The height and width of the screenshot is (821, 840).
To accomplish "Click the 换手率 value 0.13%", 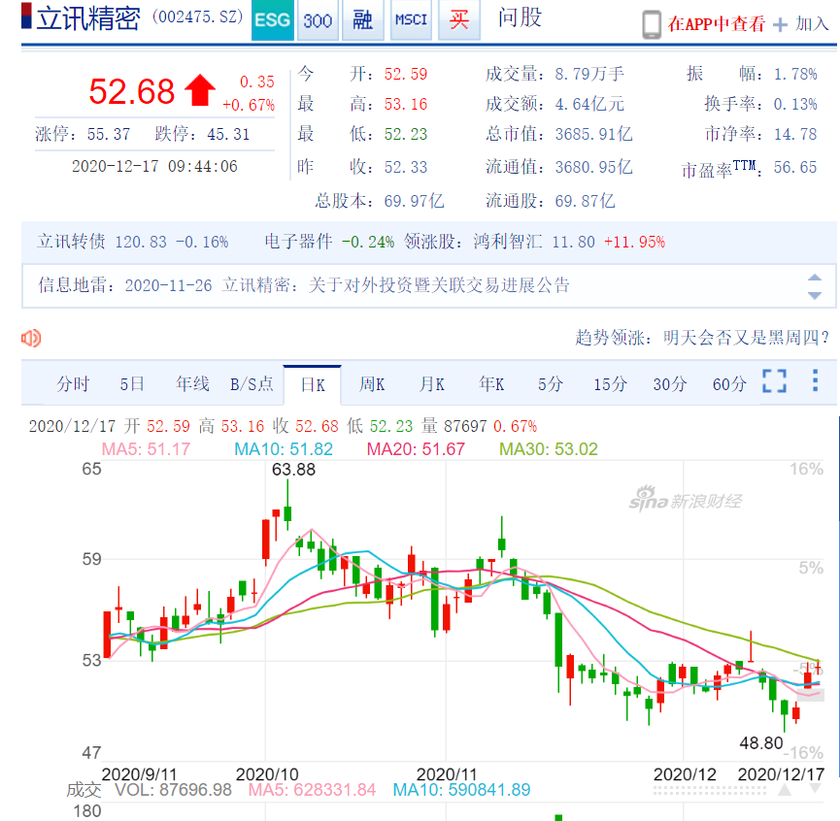I will pos(795,104).
